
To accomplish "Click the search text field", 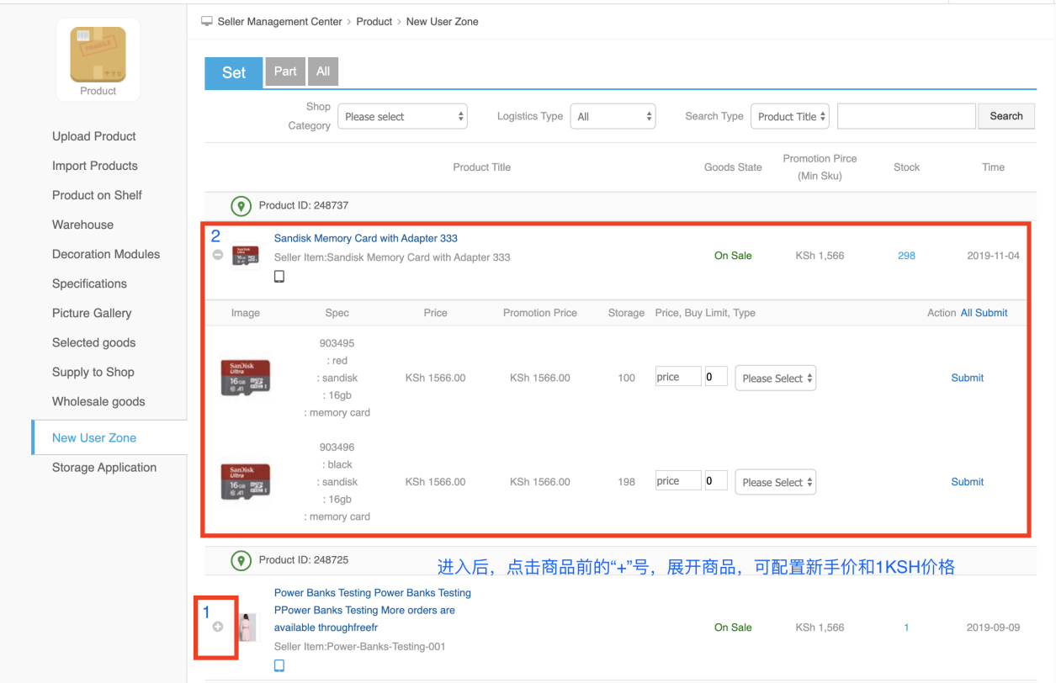I will [906, 116].
